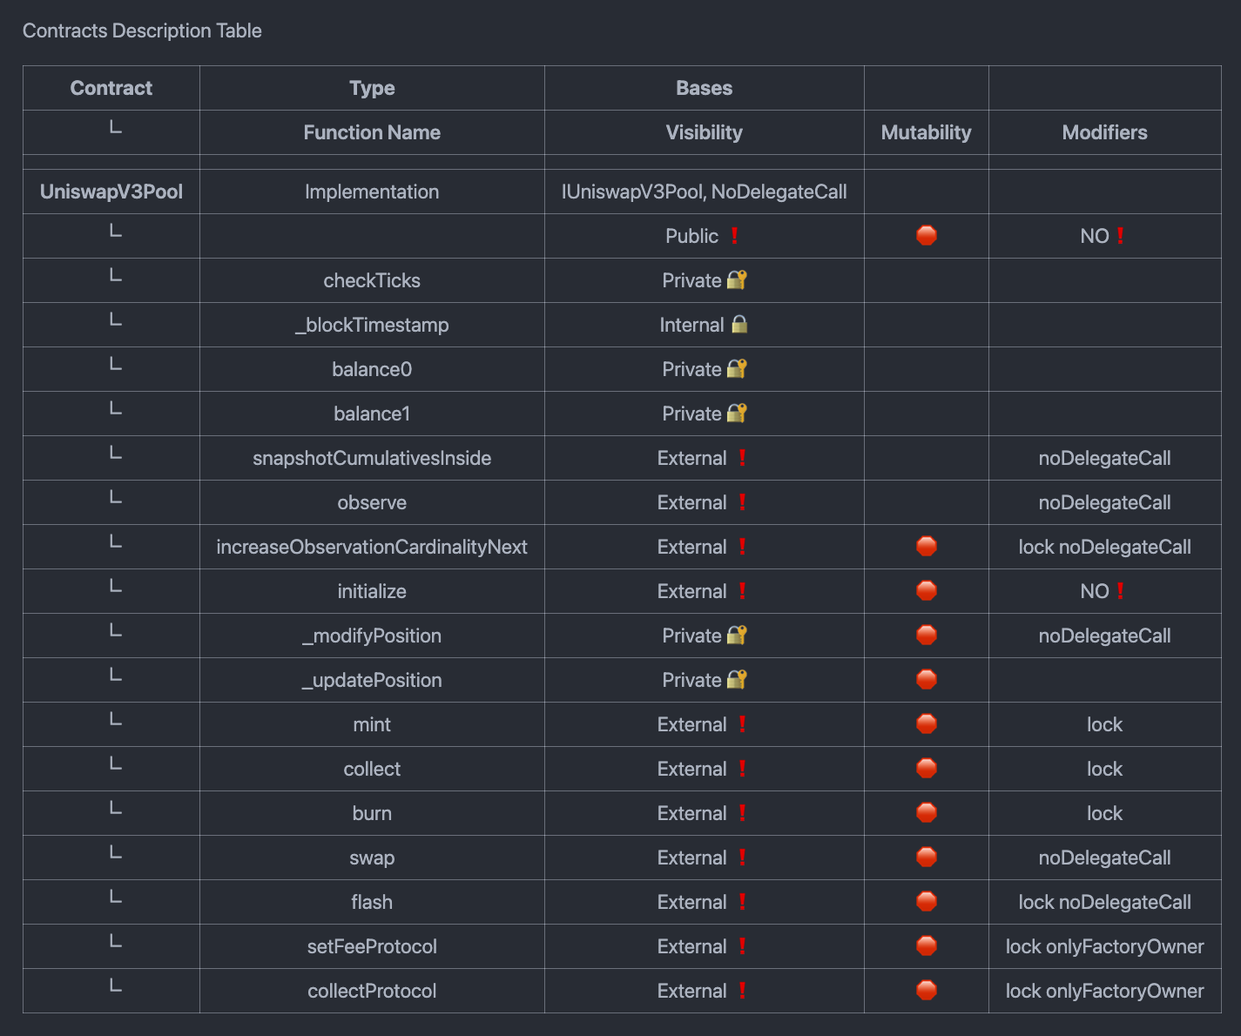Click the 'Internal' visibility text
Image resolution: width=1241 pixels, height=1036 pixels.
pos(691,325)
